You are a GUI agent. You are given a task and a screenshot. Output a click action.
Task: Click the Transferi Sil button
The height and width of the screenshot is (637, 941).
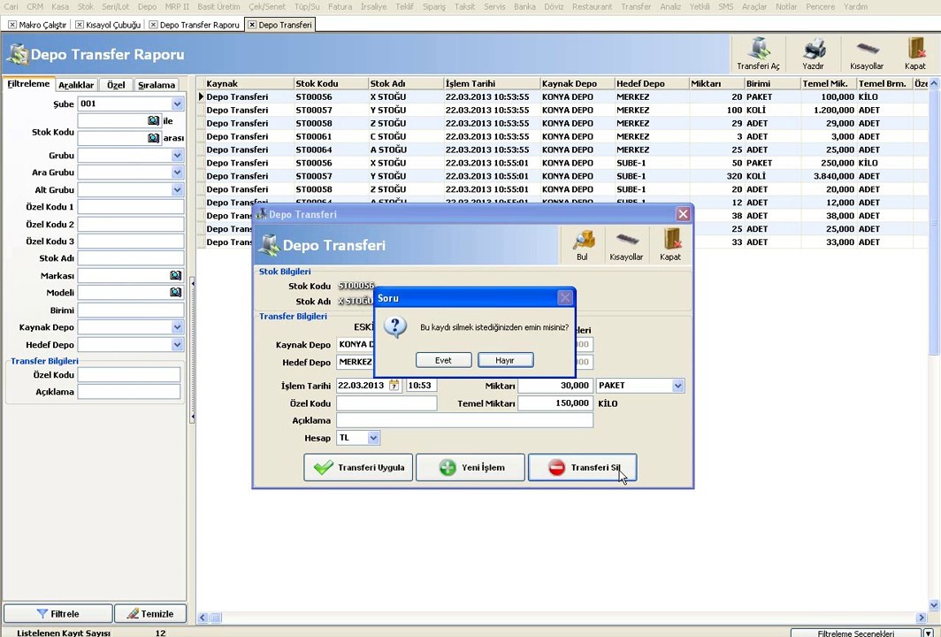[582, 468]
